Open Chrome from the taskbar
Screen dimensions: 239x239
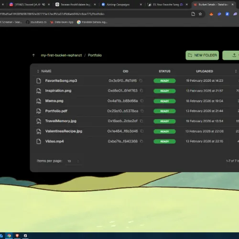click(9, 236)
